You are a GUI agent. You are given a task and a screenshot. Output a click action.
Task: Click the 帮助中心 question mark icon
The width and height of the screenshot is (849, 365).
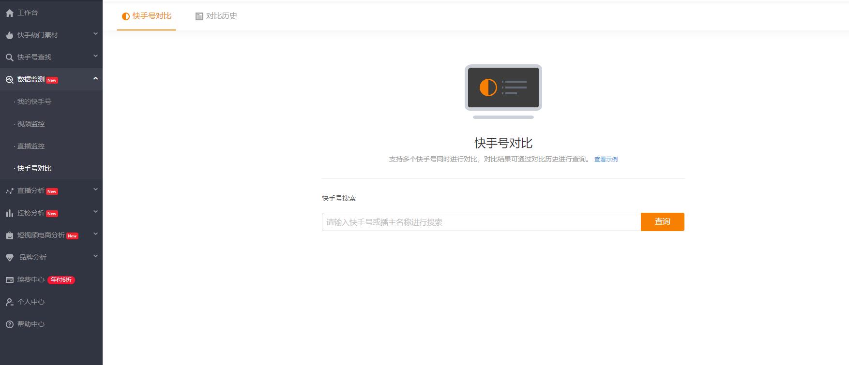click(9, 324)
